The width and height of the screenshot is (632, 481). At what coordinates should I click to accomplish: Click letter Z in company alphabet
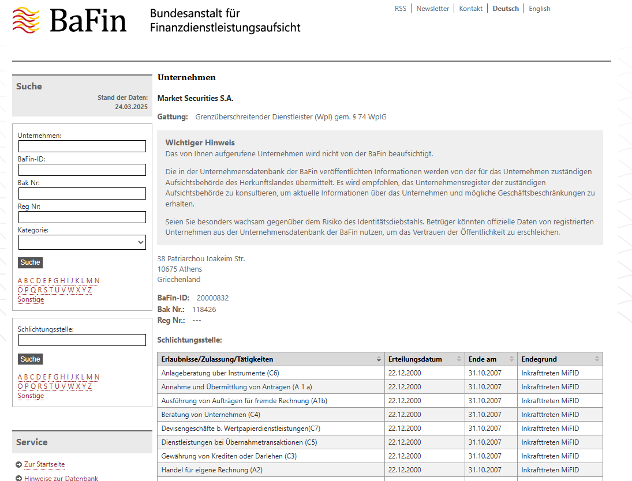tap(89, 290)
